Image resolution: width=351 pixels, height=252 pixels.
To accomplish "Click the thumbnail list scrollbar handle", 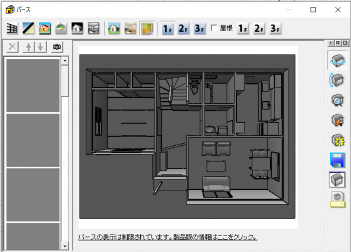I will coord(65,81).
